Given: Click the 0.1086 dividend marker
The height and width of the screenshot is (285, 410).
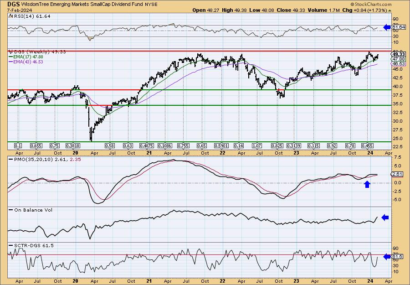Looking at the screenshot, I should click(x=165, y=146).
